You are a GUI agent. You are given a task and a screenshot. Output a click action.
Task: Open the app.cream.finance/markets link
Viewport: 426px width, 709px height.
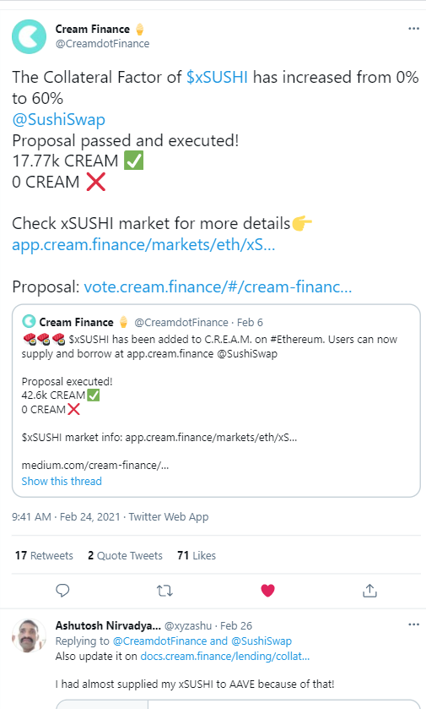143,244
